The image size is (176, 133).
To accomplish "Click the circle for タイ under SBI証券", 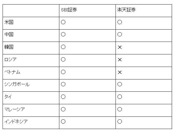I will click(x=63, y=97).
